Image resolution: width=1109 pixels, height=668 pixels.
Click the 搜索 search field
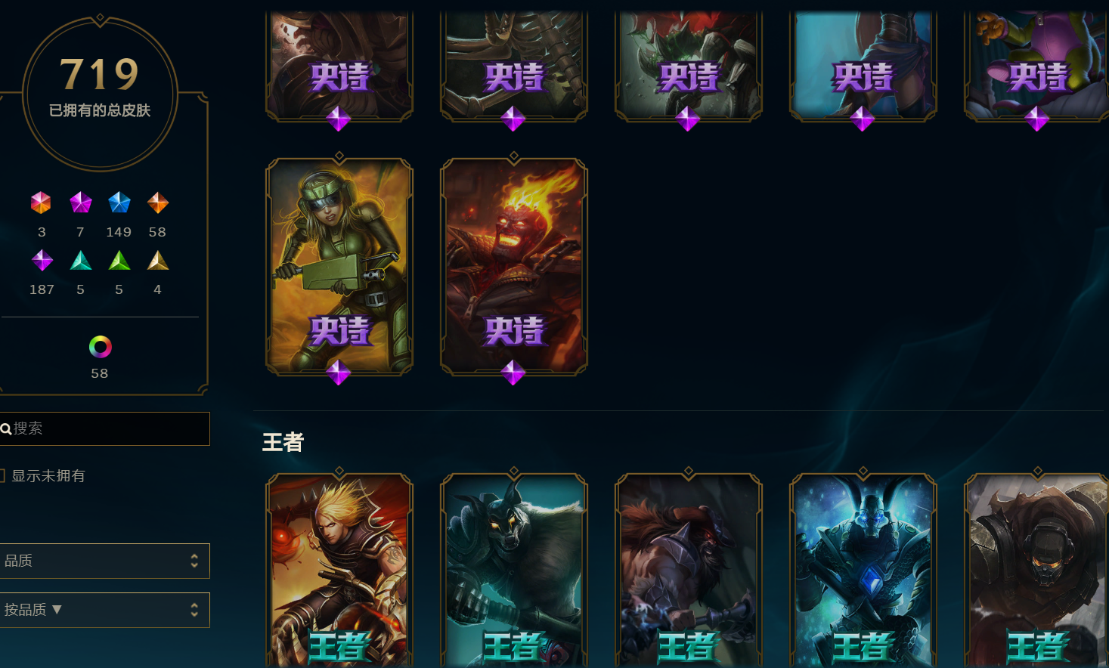click(x=104, y=428)
